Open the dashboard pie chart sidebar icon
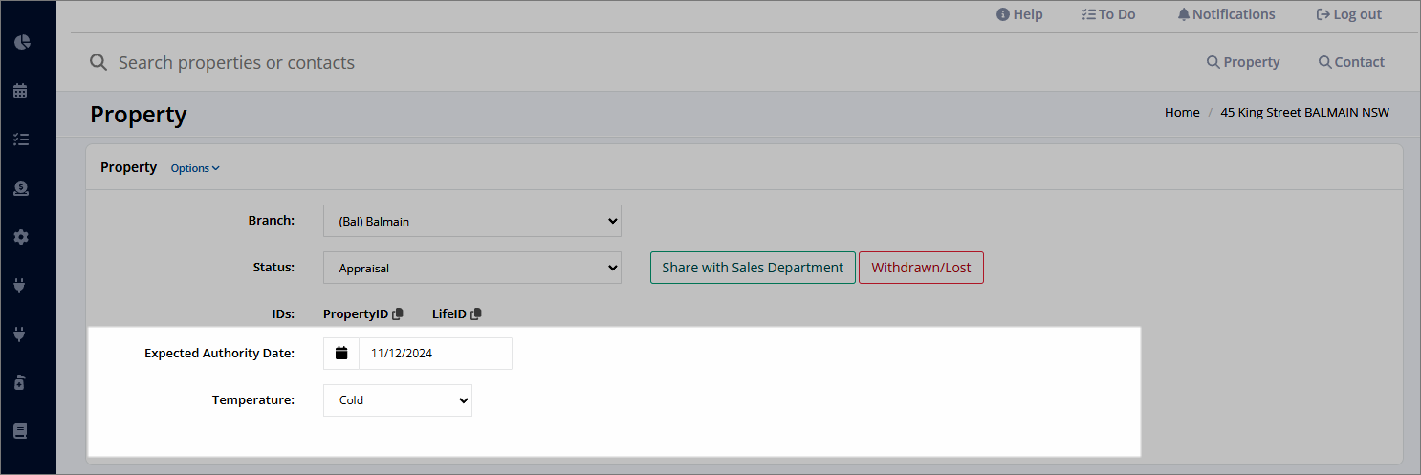This screenshot has height=475, width=1421. coord(21,42)
